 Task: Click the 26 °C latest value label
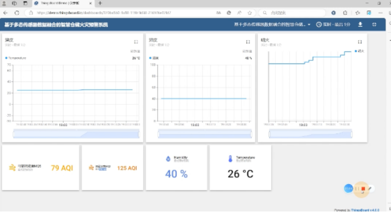coord(136,58)
